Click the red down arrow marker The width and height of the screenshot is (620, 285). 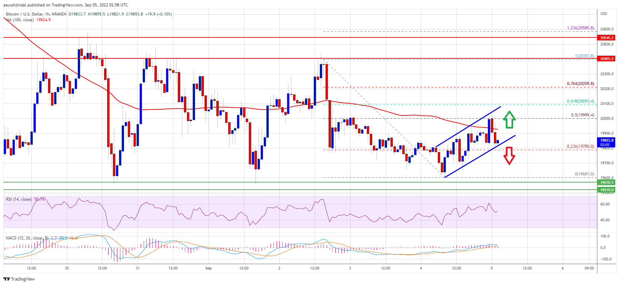pos(509,155)
